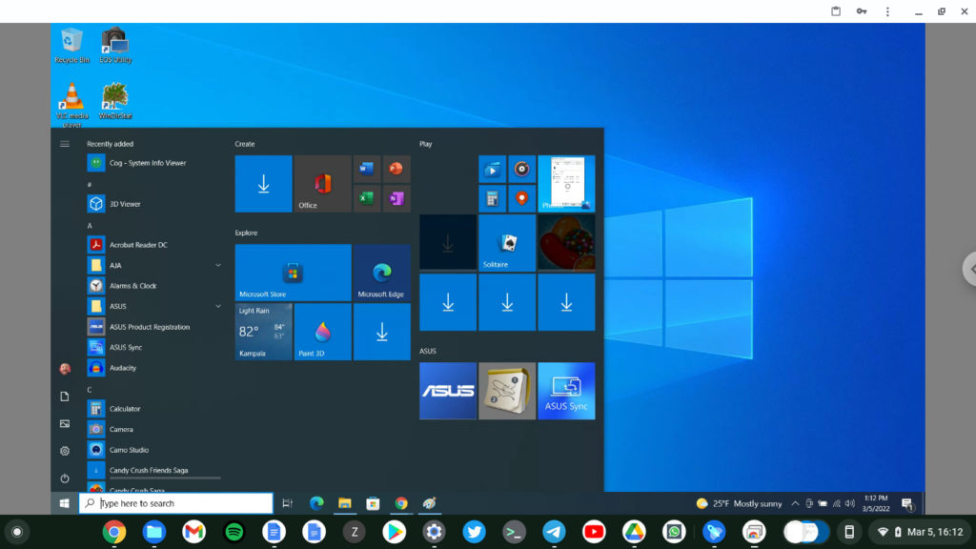Open Chrome from the Windows taskbar
Screen dimensions: 976x549
point(401,503)
